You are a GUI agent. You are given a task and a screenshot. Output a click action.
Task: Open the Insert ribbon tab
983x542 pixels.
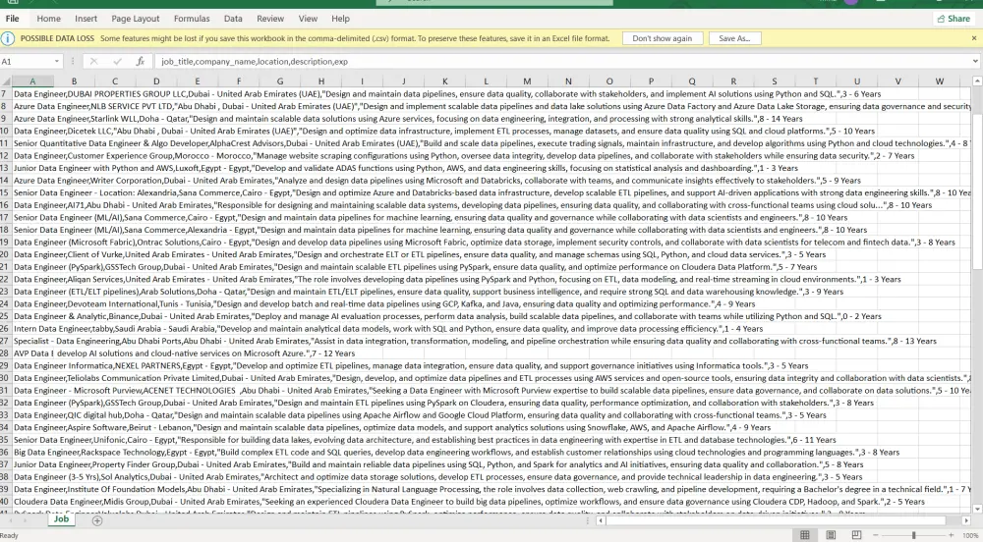(86, 19)
